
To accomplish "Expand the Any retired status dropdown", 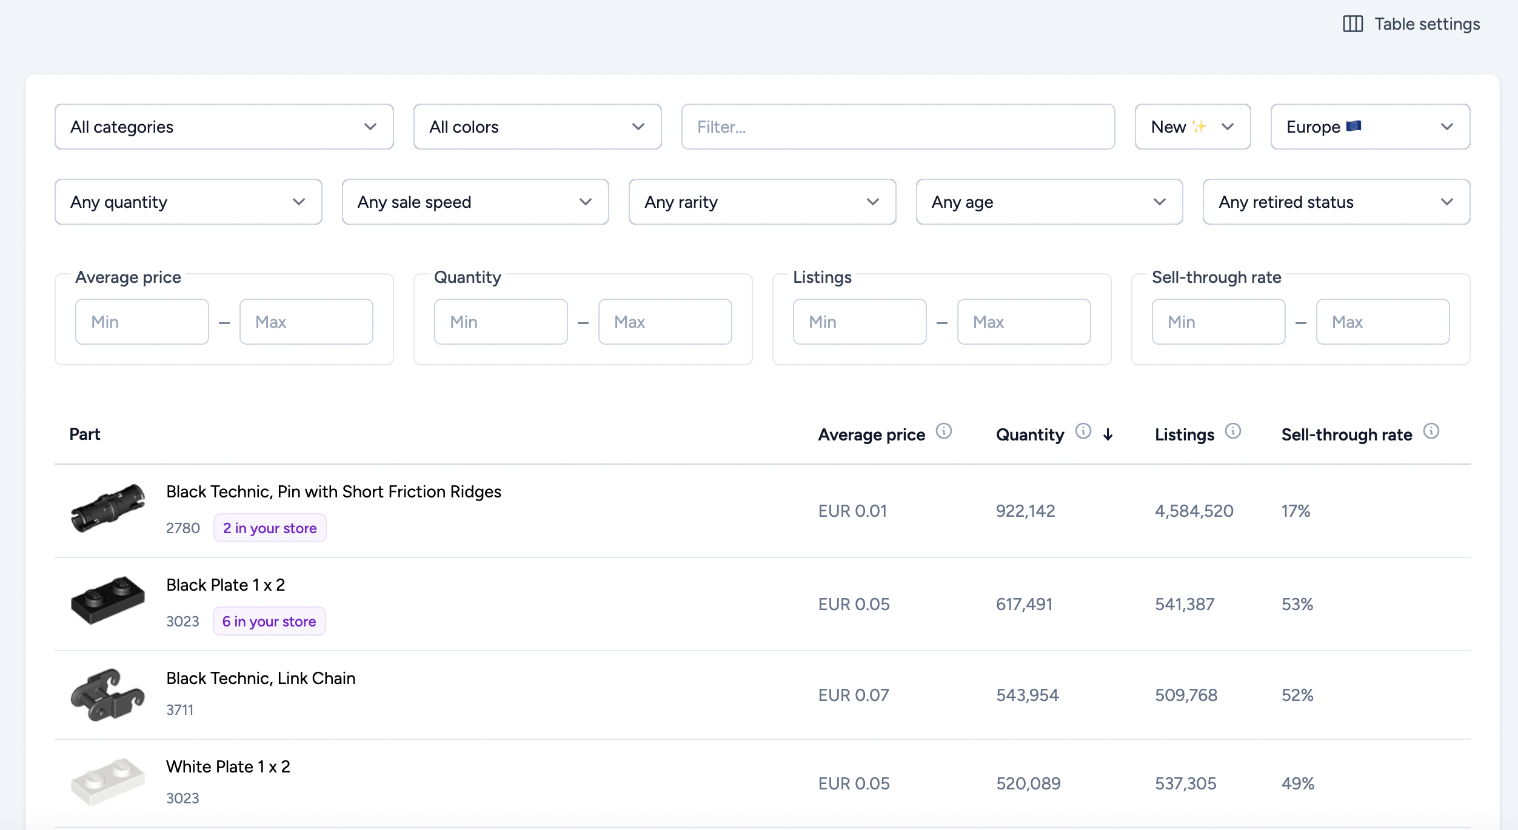I will pos(1336,202).
